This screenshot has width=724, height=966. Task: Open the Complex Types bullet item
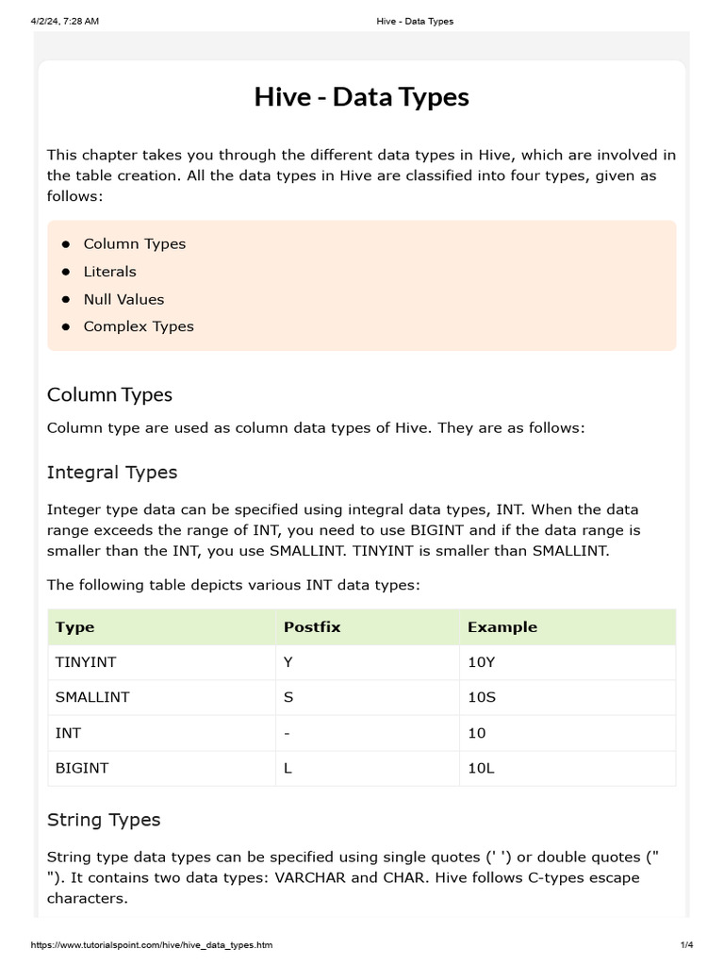139,326
